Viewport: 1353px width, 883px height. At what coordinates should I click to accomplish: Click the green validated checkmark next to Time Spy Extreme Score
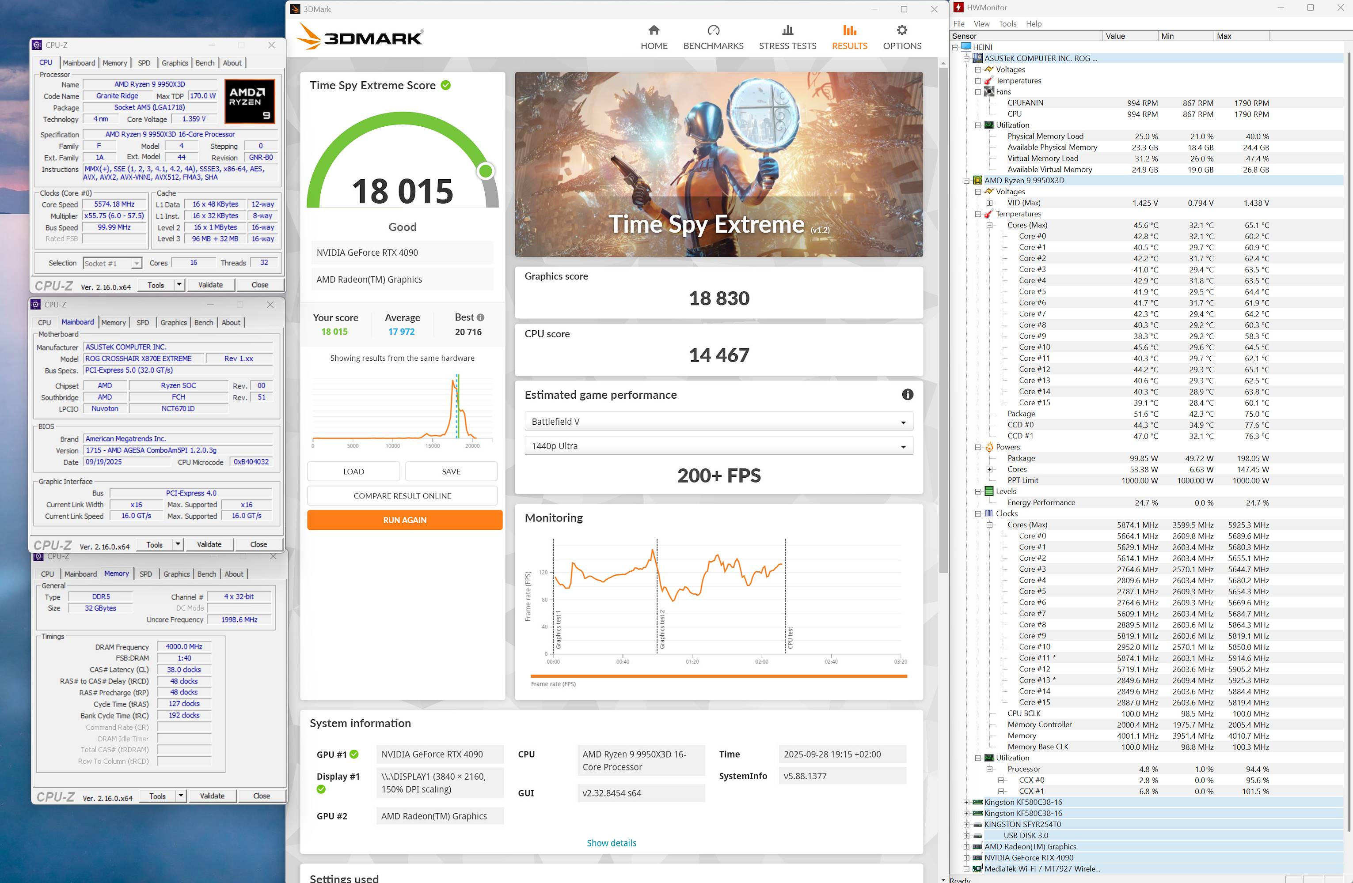point(446,85)
